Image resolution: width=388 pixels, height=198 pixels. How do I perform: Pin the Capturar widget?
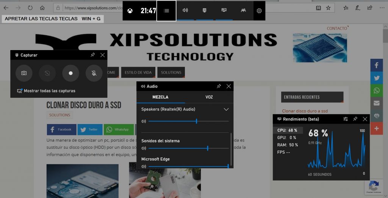92,55
